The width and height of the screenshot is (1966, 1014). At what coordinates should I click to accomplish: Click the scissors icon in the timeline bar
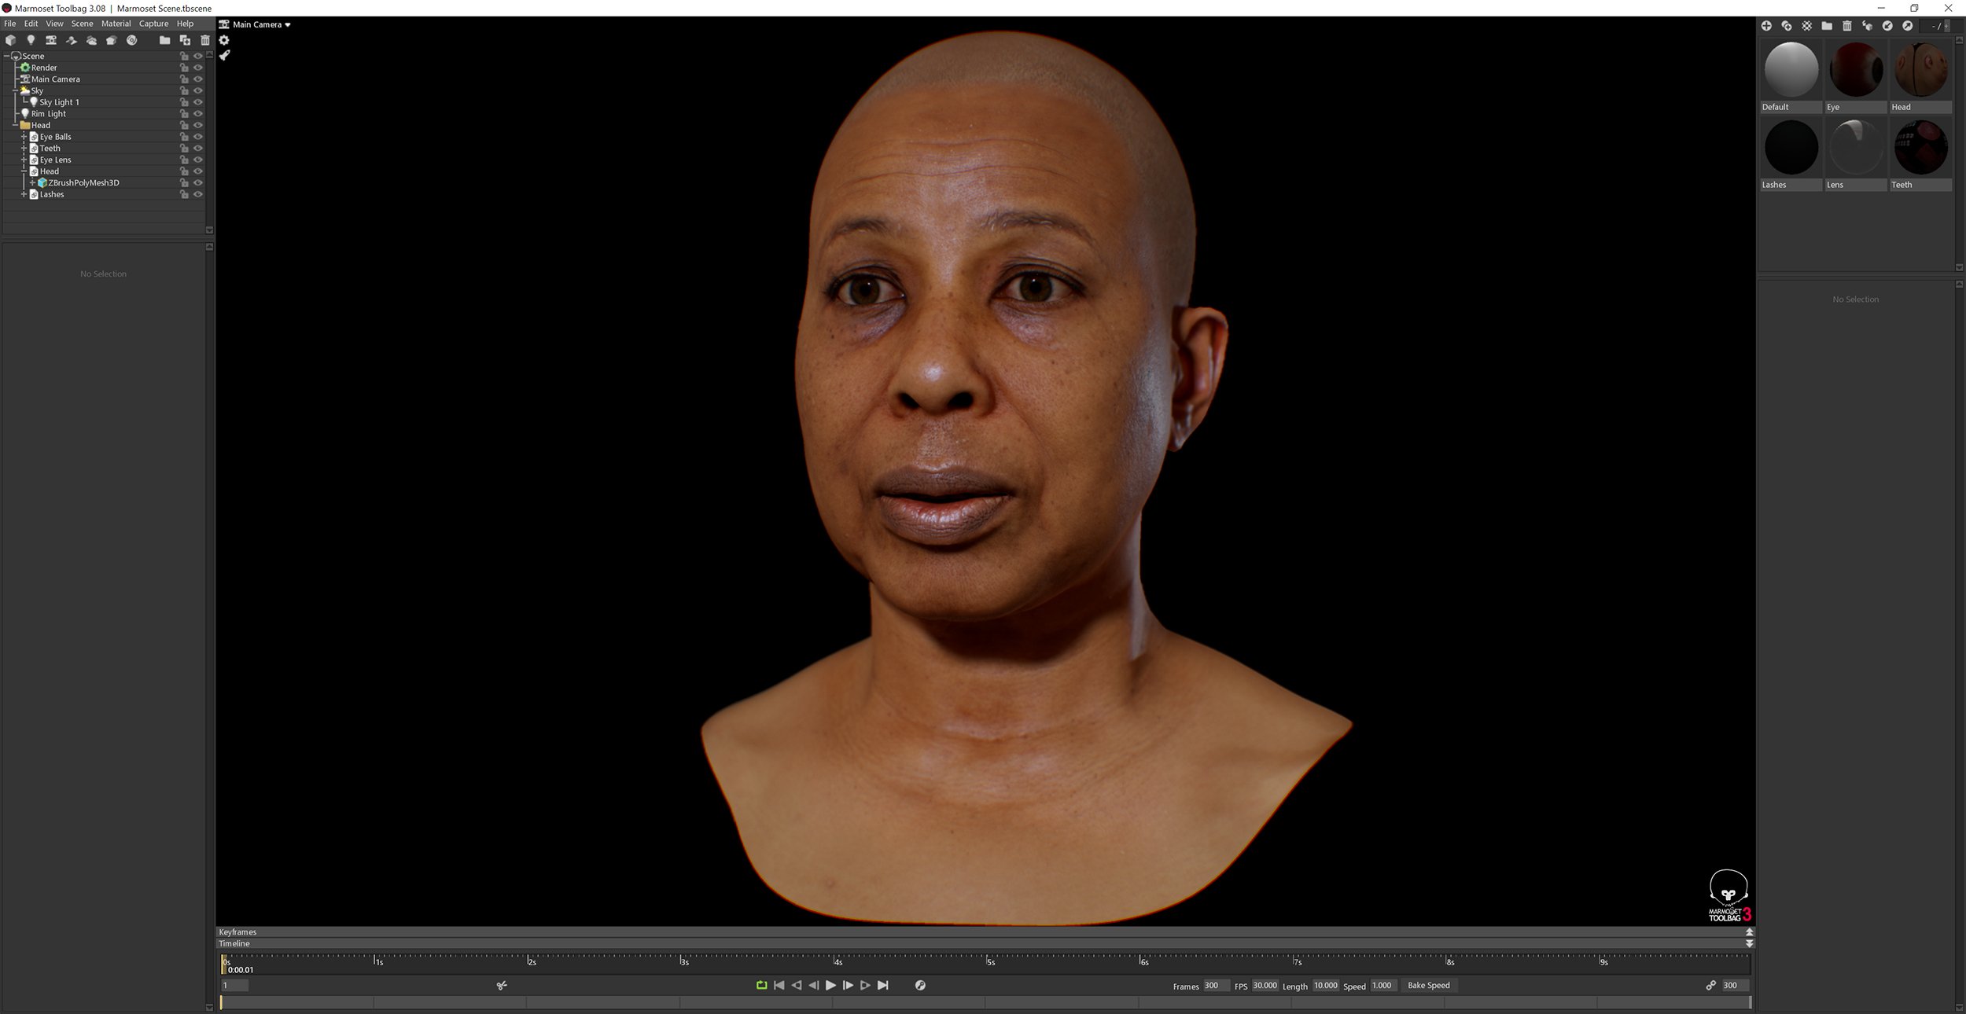(x=501, y=985)
